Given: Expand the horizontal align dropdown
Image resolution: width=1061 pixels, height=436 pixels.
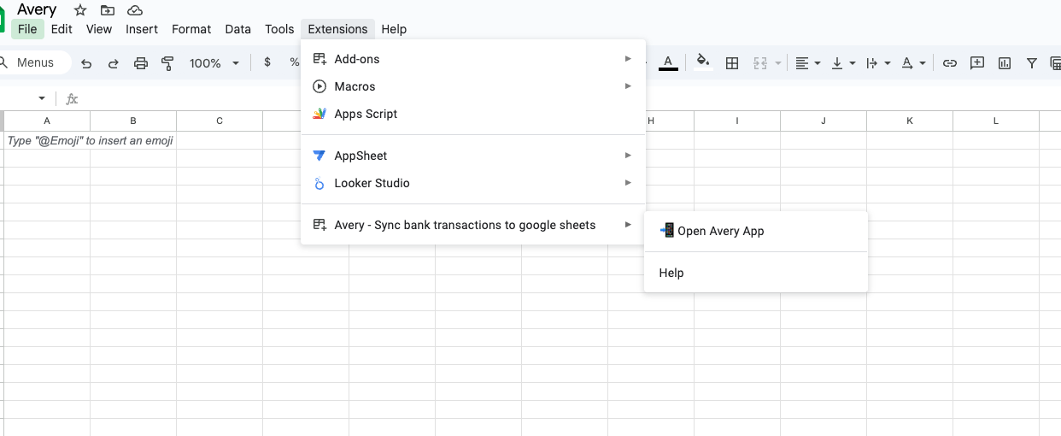Looking at the screenshot, I should [807, 63].
